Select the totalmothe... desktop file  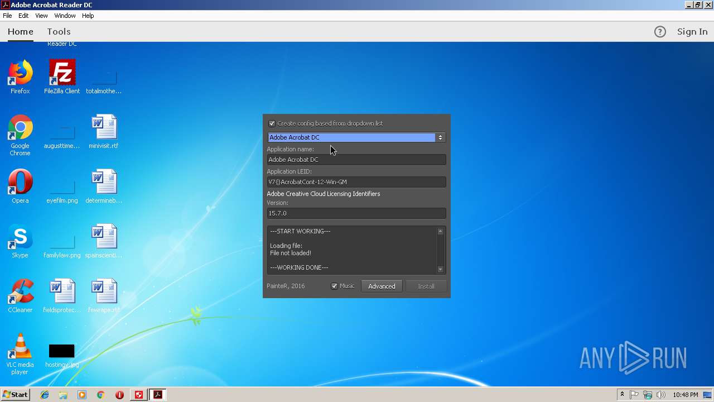coord(104,82)
